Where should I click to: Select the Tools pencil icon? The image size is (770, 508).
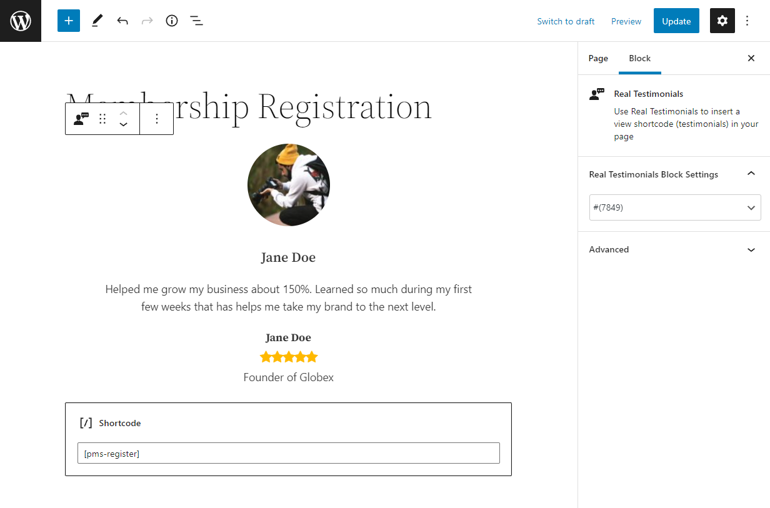pos(97,21)
